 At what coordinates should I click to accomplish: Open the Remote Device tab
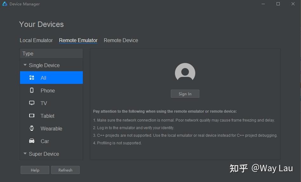(121, 41)
